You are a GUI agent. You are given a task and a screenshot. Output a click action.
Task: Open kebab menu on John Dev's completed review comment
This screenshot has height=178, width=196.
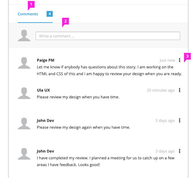[x=180, y=151]
